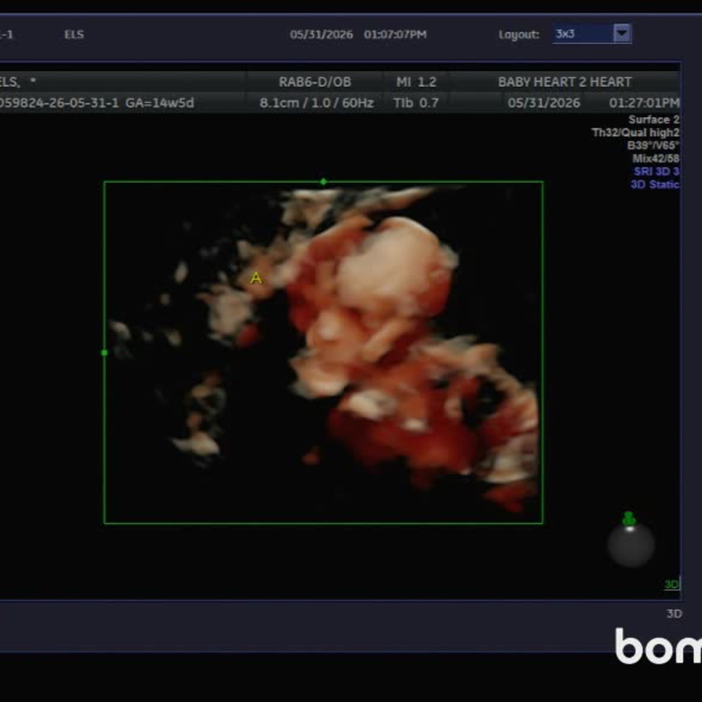This screenshot has height=702, width=702.
Task: Click 'Th32/Qual high2' parameter text
Action: point(635,133)
